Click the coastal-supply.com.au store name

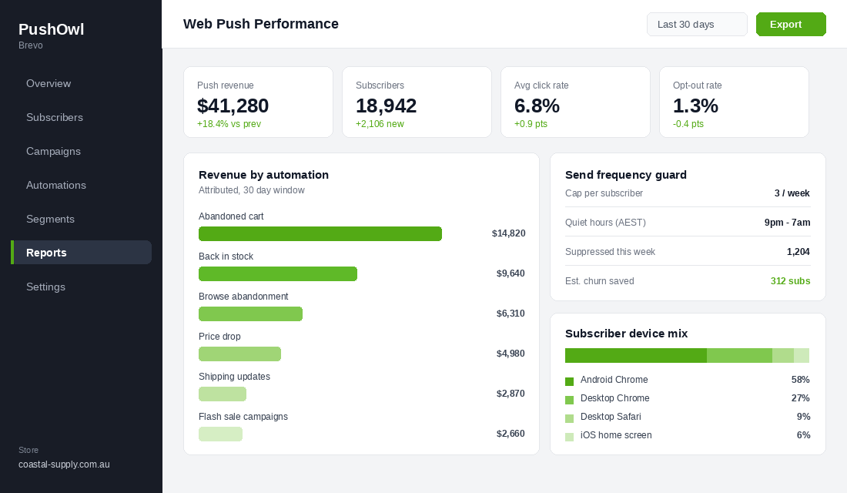64,464
